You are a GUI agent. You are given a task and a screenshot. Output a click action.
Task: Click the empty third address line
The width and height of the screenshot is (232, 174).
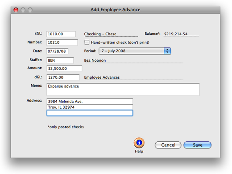[90, 113]
